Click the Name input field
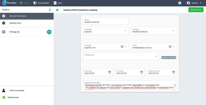 106,21
